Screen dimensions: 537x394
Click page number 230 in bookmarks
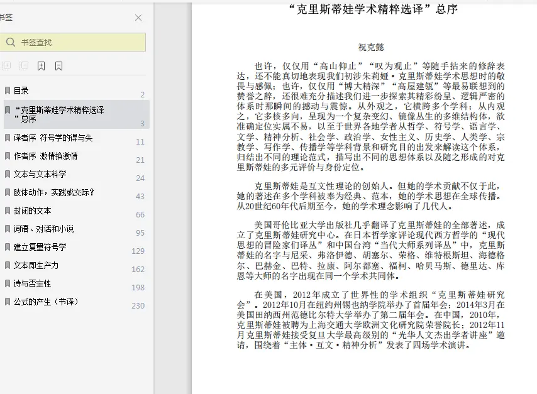coord(138,305)
